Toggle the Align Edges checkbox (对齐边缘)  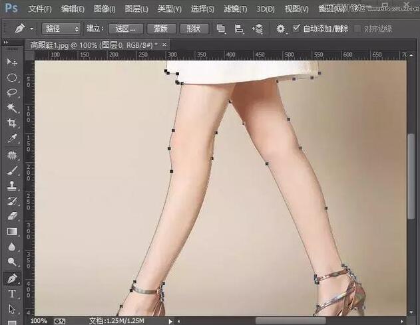tap(357, 29)
